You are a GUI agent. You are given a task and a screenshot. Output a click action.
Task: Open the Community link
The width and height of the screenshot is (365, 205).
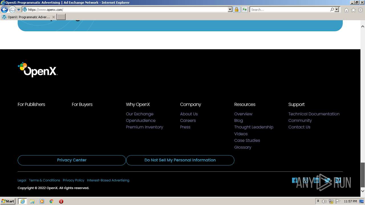click(300, 120)
